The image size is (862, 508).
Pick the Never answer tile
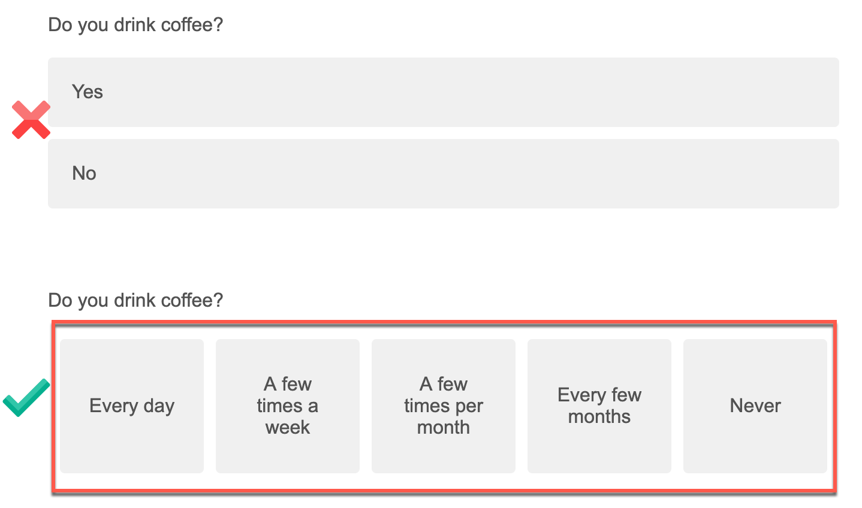[x=755, y=406]
